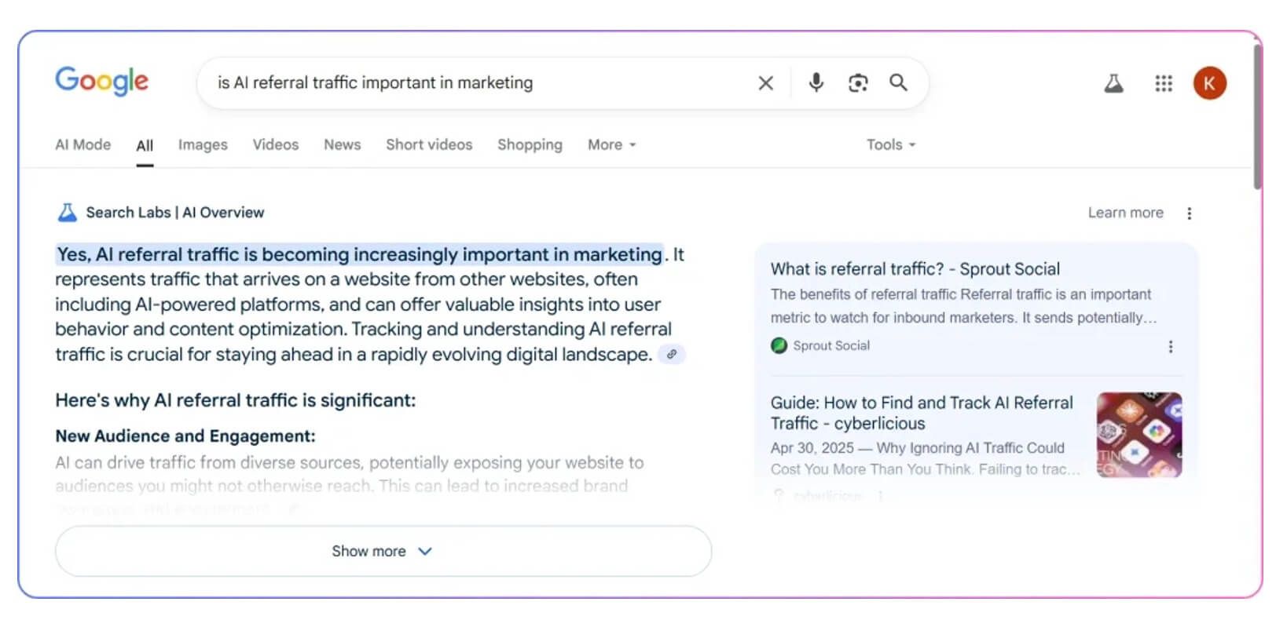Open the Google apps grid icon
The image size is (1287, 620).
[x=1164, y=83]
